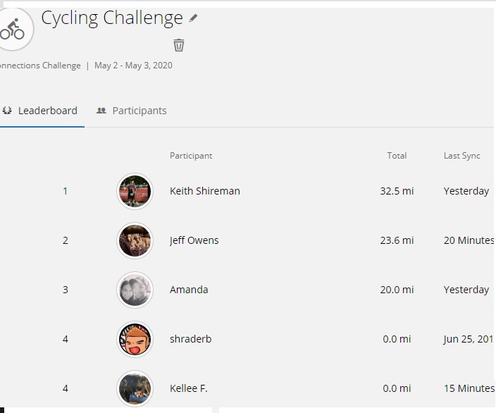The image size is (496, 413).
Task: Open Jeff Owens' avatar photo
Action: (135, 240)
